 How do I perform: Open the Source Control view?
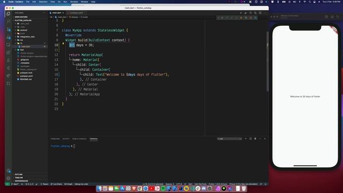click(x=9, y=29)
